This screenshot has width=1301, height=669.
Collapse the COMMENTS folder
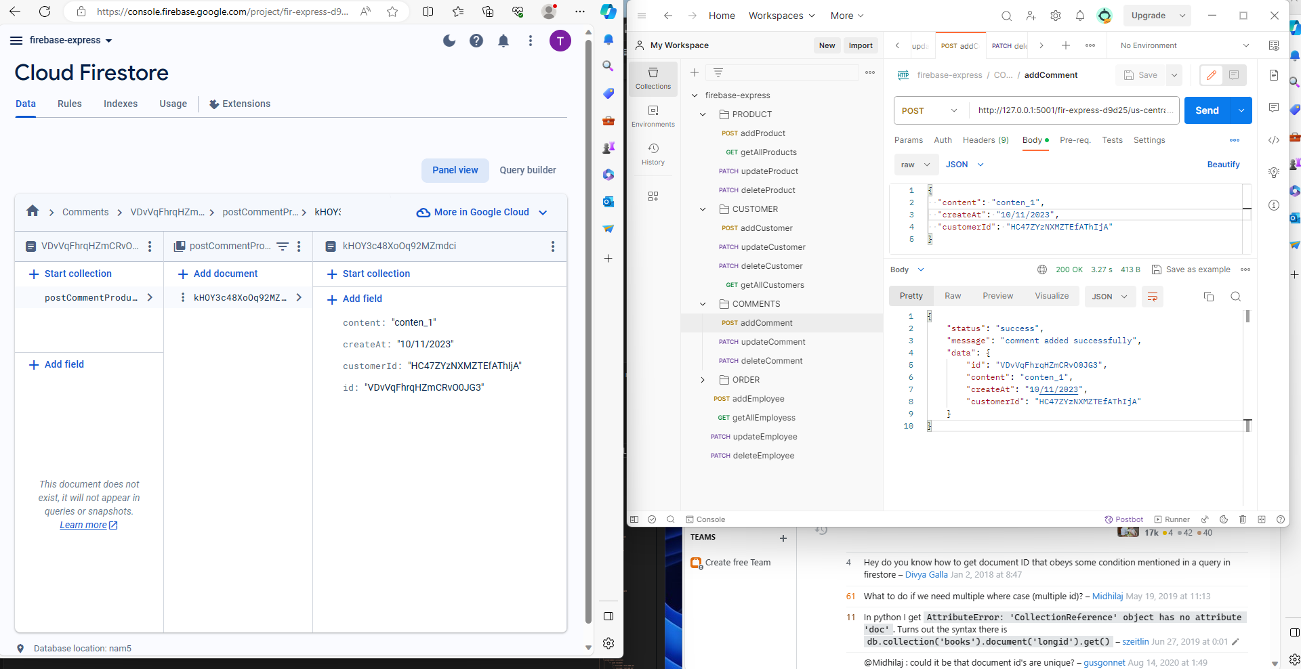703,304
